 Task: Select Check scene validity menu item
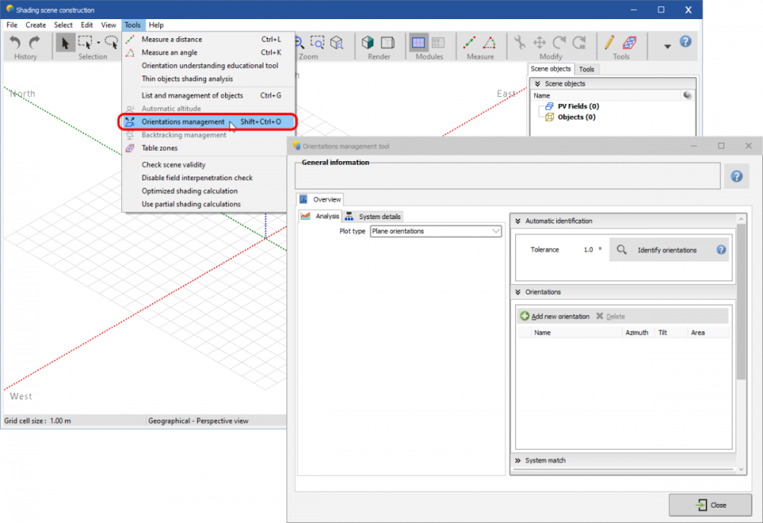[x=173, y=165]
